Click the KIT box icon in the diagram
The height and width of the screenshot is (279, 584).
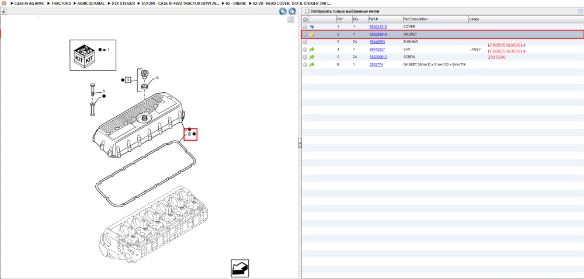tap(85, 55)
